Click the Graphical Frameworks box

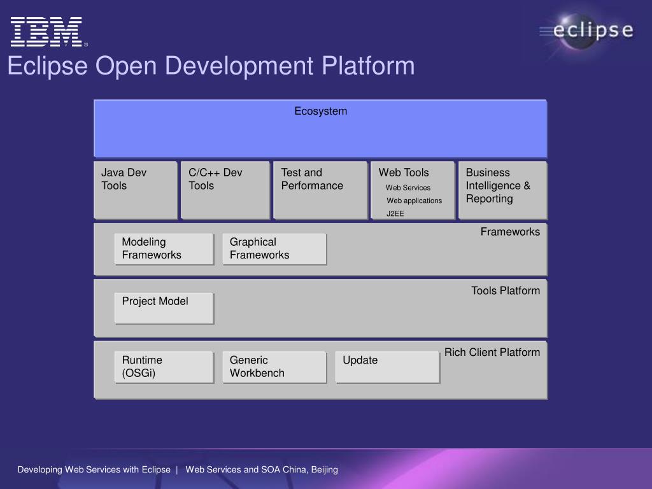click(274, 249)
